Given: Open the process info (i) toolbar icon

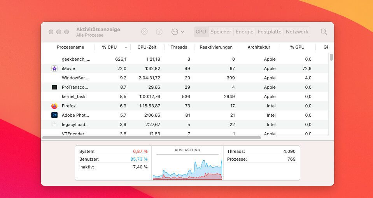Looking at the screenshot, I should (159, 32).
